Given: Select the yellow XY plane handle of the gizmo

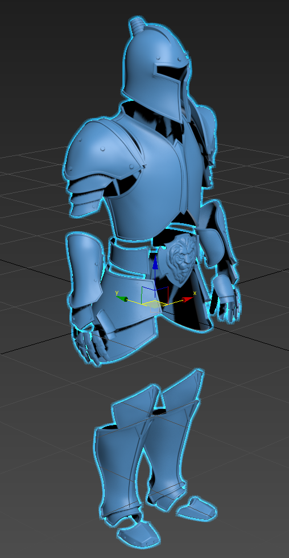Looking at the screenshot, I should click(153, 305).
